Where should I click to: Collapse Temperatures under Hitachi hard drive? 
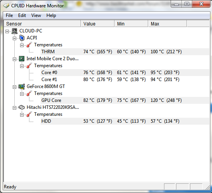click(22, 115)
